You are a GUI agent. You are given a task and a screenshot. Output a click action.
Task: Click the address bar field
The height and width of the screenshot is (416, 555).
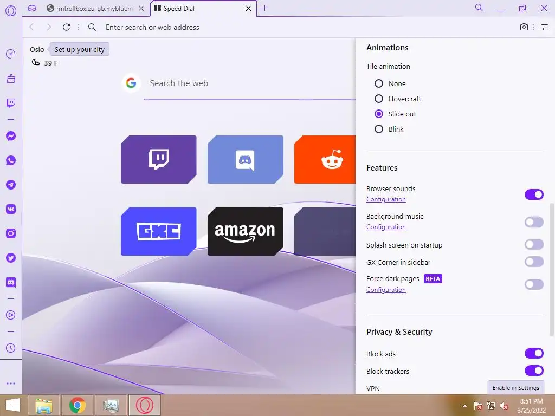point(305,27)
